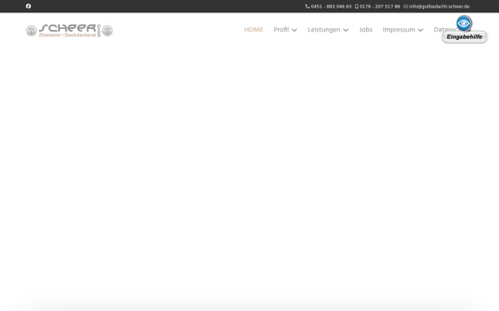Go to the HOME menu item
Image resolution: width=499 pixels, height=311 pixels.
[254, 30]
